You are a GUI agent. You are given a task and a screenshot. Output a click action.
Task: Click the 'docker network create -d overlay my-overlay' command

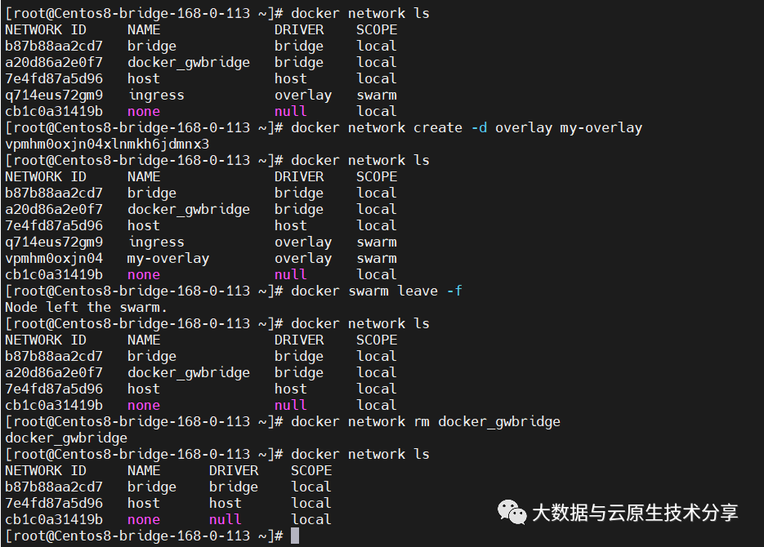coord(466,127)
